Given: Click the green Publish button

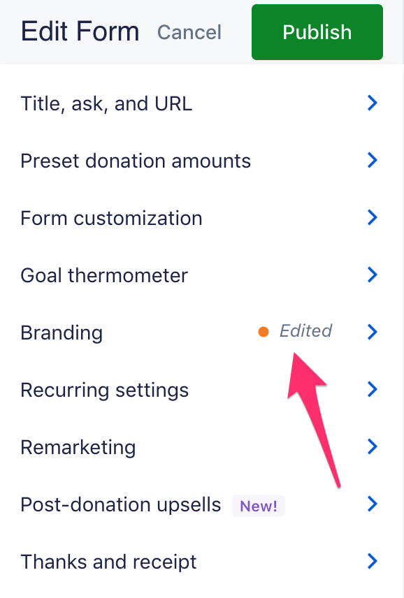Looking at the screenshot, I should click(x=317, y=32).
